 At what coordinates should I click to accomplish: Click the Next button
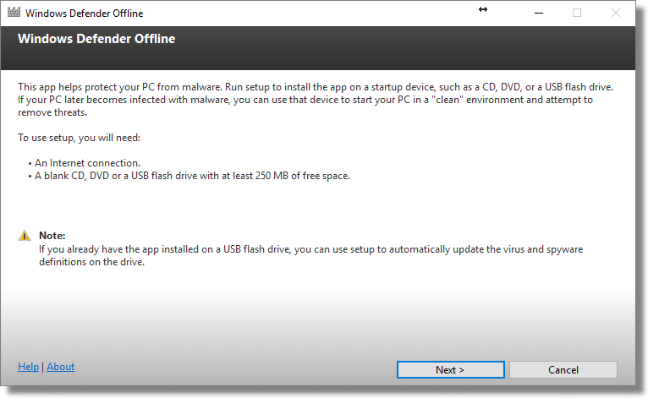click(x=450, y=369)
